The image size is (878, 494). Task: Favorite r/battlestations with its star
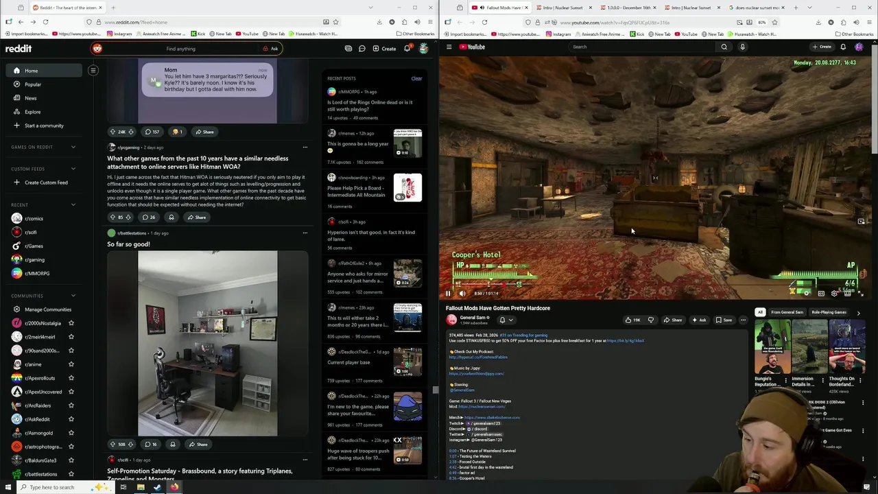click(71, 474)
